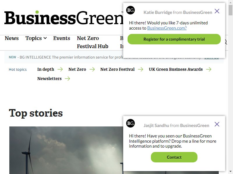Viewport: 233px width, 174px height.
Task: Click the arrow beside Net Zero Festival
Action: [x=140, y=69]
